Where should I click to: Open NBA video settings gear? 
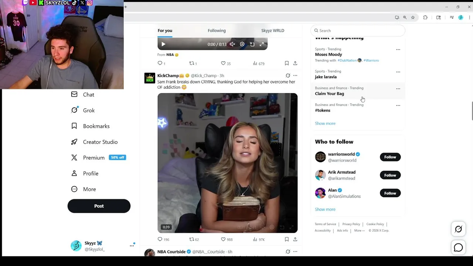[x=242, y=44]
